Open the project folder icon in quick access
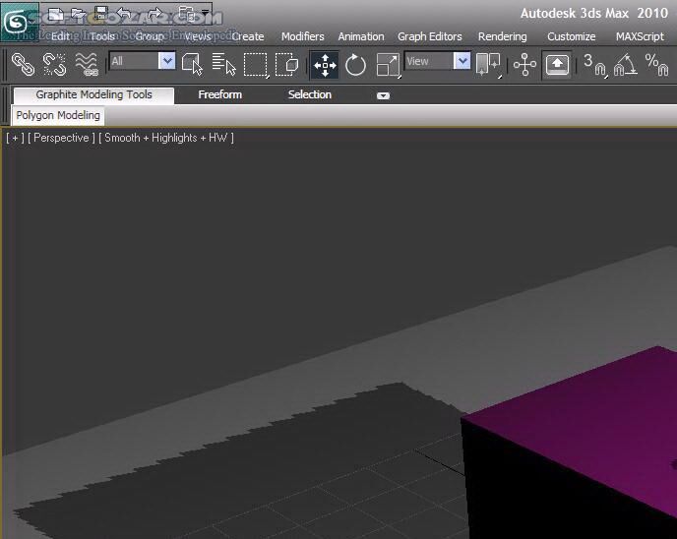677x539 pixels. click(187, 14)
